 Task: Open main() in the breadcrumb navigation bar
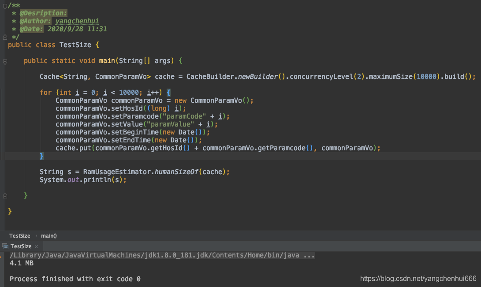click(x=48, y=235)
